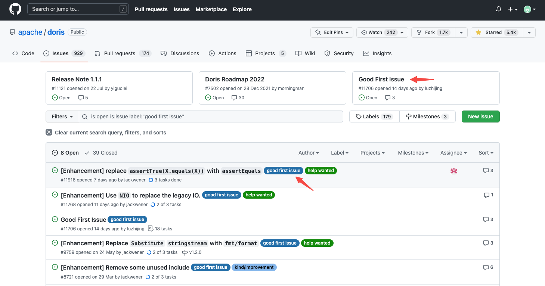Screen dimensions: 545x286
Task: Open the Author filter dropdown
Action: tap(309, 153)
